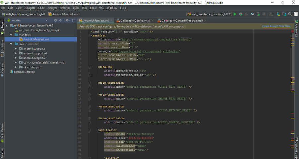Click the android:label @ref/0x7f060015 value
This screenshot has height=159, width=299.
pyautogui.click(x=141, y=138)
